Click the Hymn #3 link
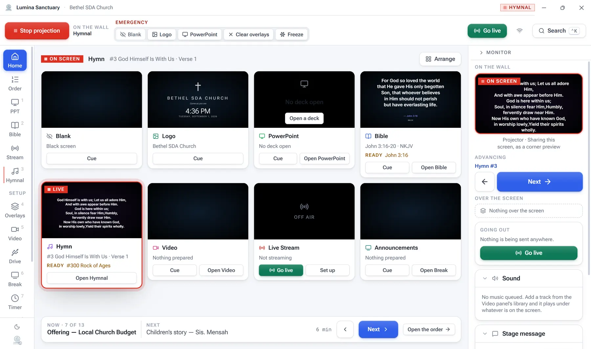The height and width of the screenshot is (349, 591). (486, 166)
